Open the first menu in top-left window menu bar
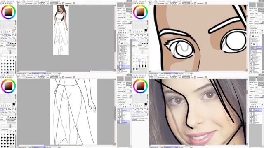This screenshot has width=264, height=148. coord(3,1)
